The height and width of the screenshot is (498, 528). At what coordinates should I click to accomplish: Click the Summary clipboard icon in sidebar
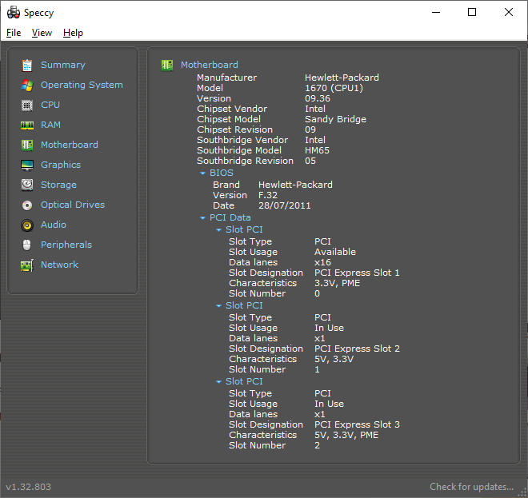27,65
